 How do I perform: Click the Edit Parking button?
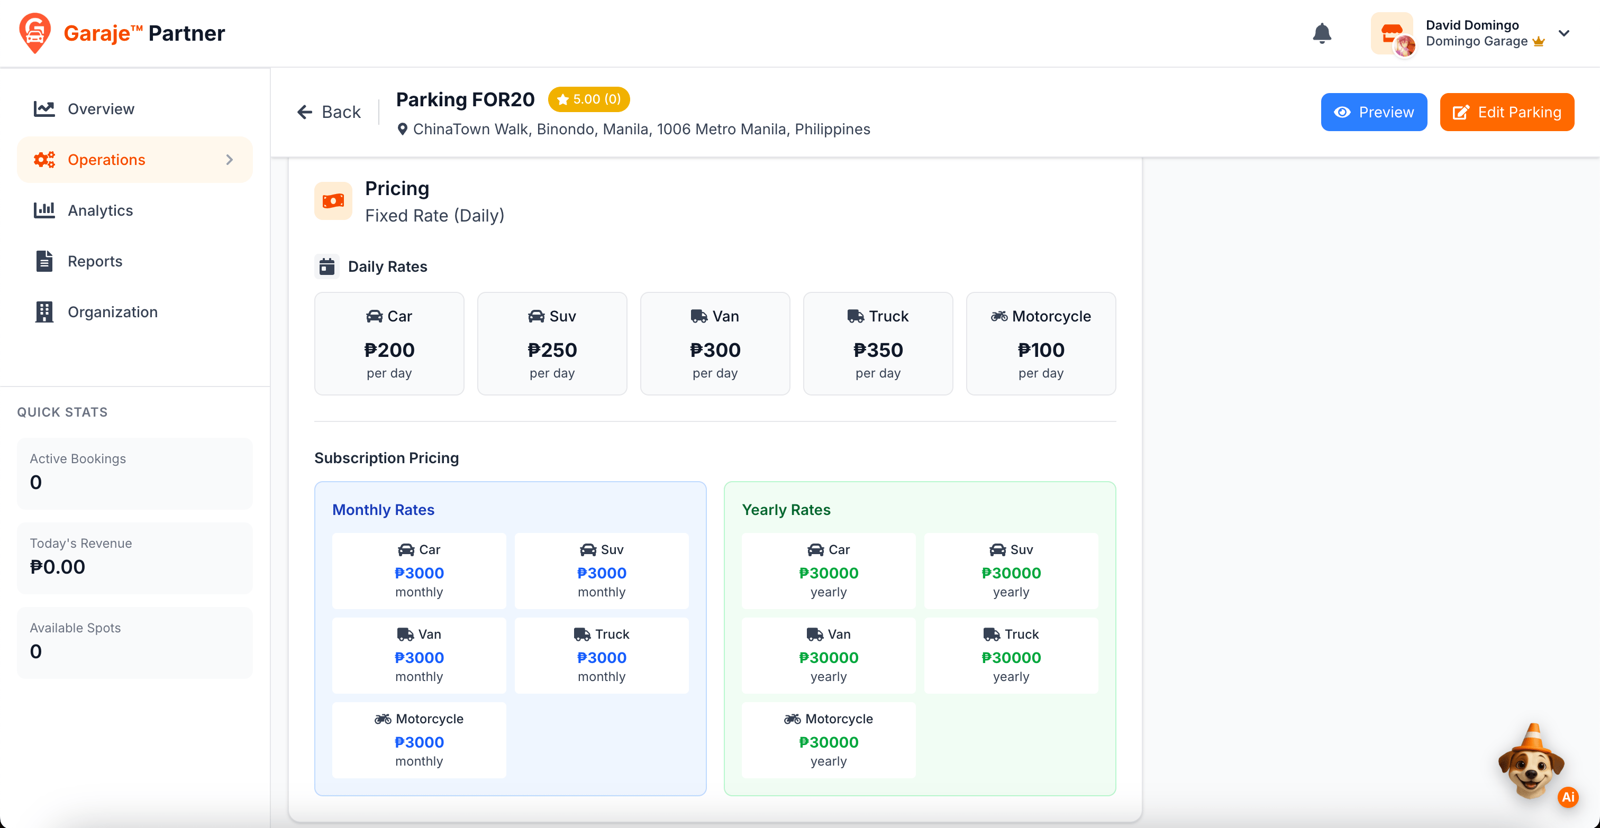coord(1506,112)
